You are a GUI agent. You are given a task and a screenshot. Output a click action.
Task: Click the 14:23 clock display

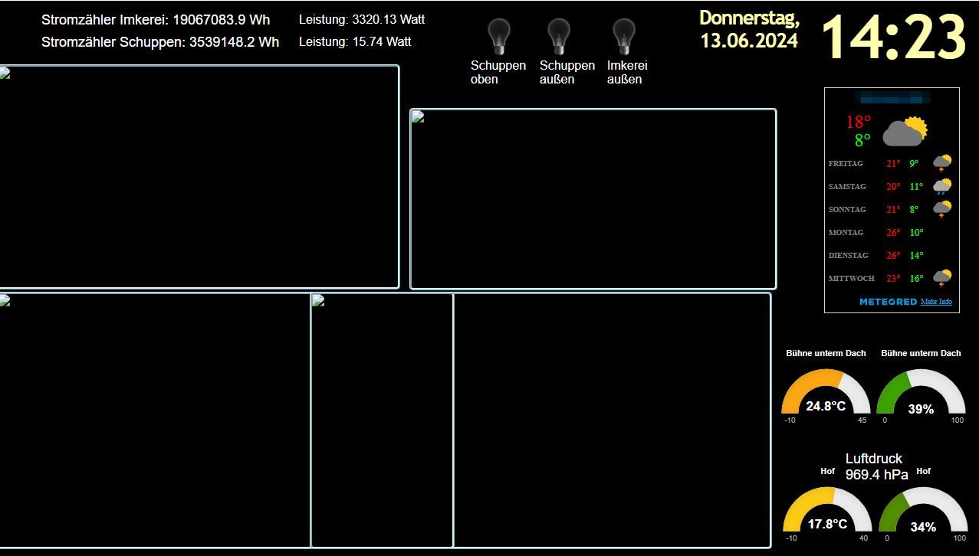pyautogui.click(x=893, y=37)
